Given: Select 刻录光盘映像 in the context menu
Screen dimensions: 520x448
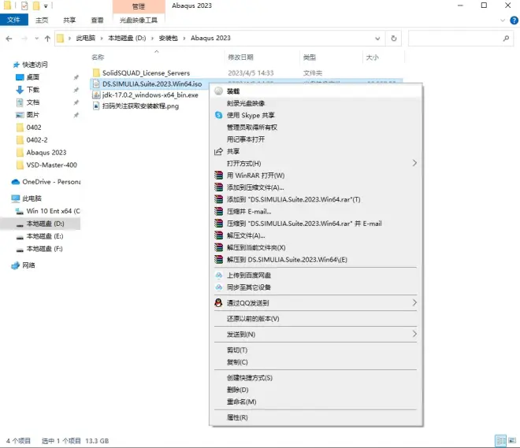Looking at the screenshot, I should (x=246, y=103).
